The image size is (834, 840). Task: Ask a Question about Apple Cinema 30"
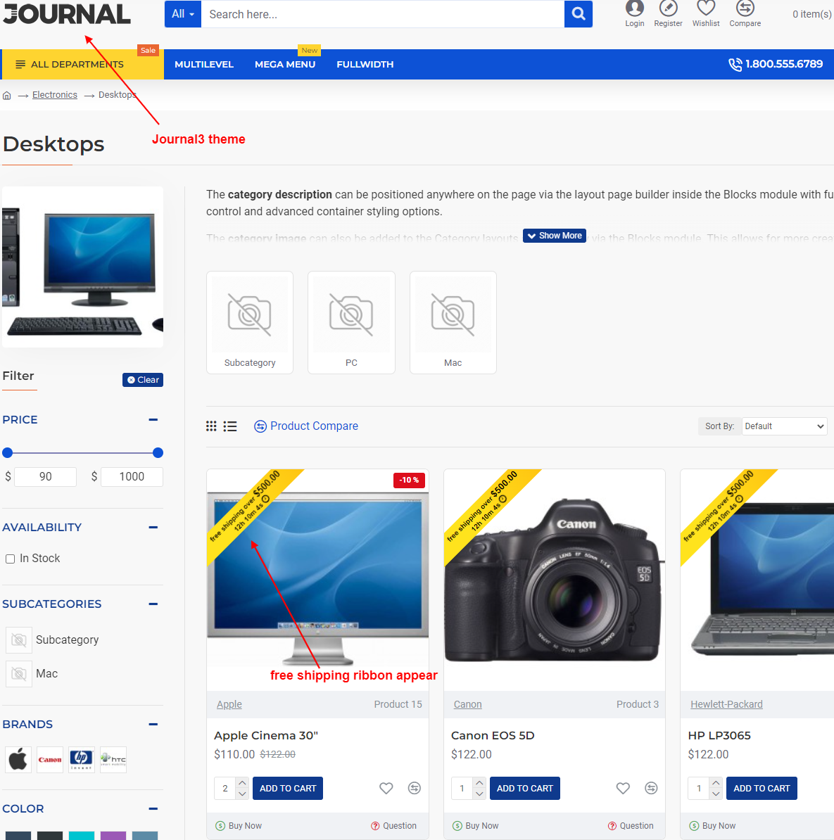(x=393, y=825)
